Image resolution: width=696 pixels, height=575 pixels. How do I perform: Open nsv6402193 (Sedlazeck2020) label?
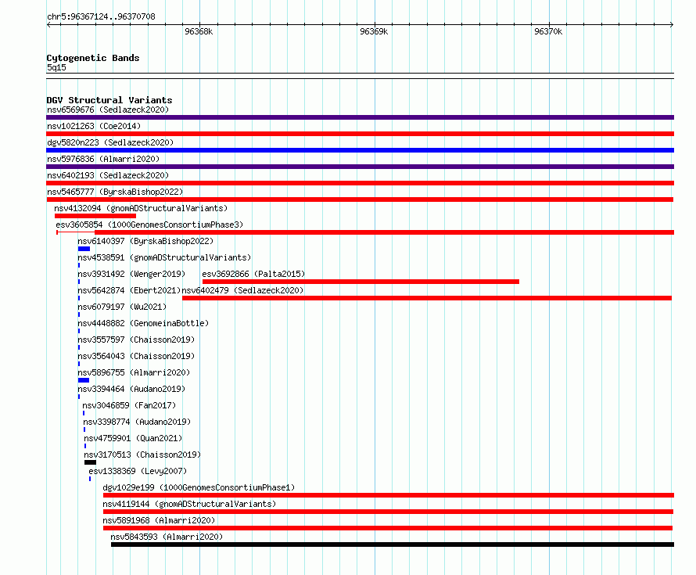tap(108, 175)
